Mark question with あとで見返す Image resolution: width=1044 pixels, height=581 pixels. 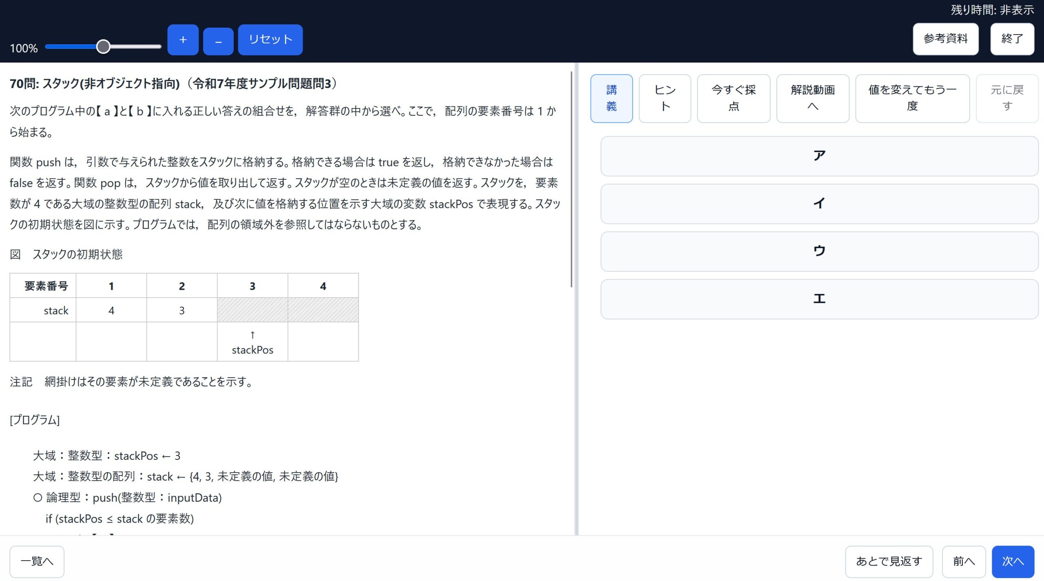point(889,561)
